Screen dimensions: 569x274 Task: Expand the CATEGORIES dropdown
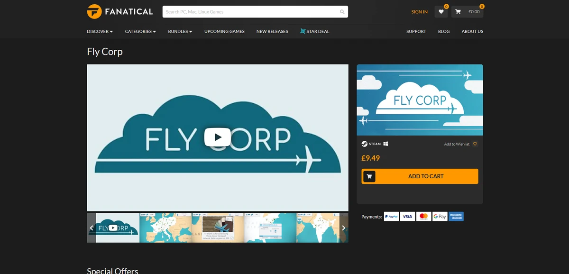click(140, 31)
